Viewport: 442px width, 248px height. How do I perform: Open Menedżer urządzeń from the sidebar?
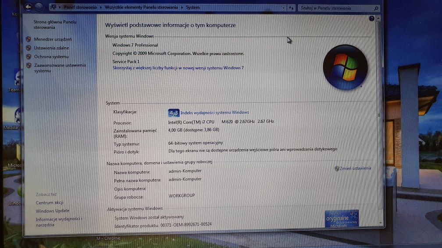click(53, 39)
